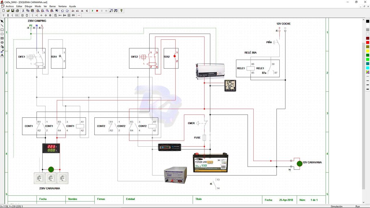Select the empty rectangle tool
This screenshot has height=208, width=370.
(x=2, y=30)
